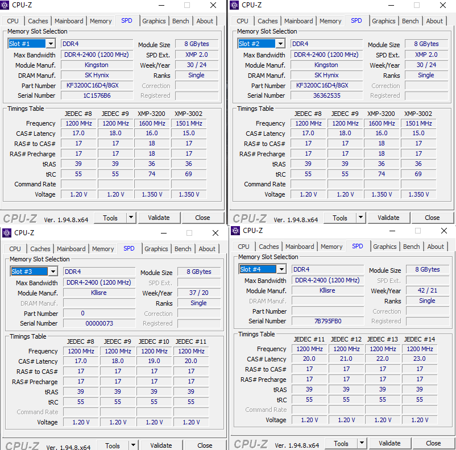Expand Tools arrow in Slot #2 window
The height and width of the screenshot is (450, 456).
click(361, 218)
